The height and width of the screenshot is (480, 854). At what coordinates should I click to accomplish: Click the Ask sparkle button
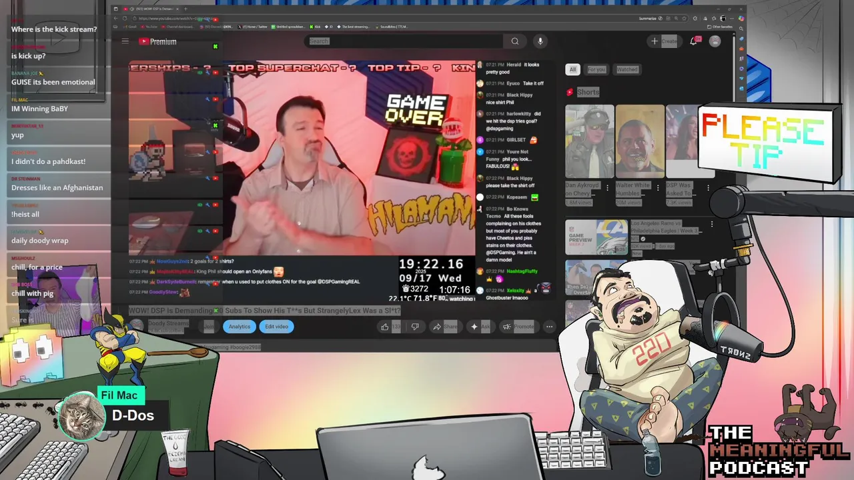coord(480,327)
